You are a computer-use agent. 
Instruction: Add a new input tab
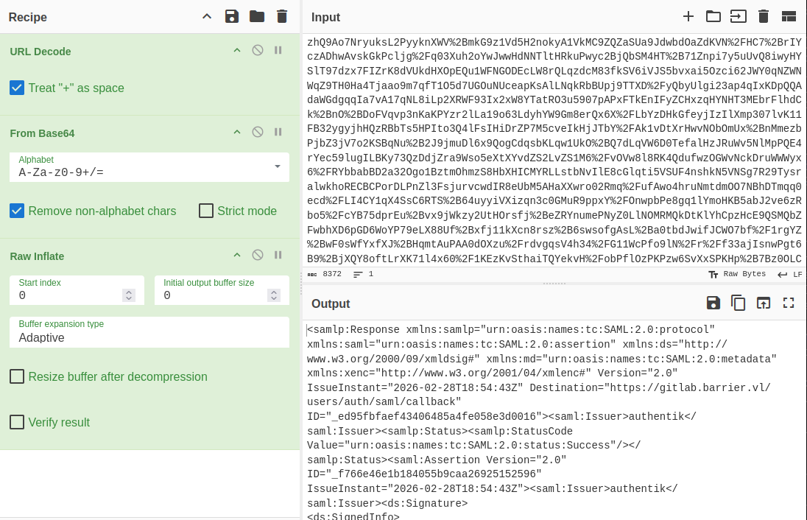(x=688, y=17)
